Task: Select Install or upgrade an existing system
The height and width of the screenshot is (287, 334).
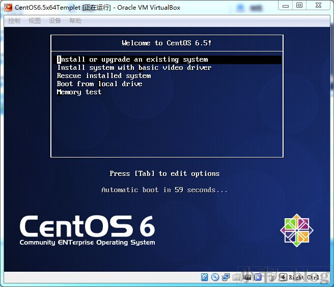Action: pos(167,60)
